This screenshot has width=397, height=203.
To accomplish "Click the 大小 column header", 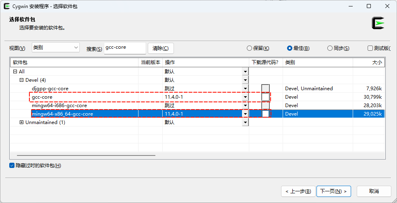I will point(369,62).
